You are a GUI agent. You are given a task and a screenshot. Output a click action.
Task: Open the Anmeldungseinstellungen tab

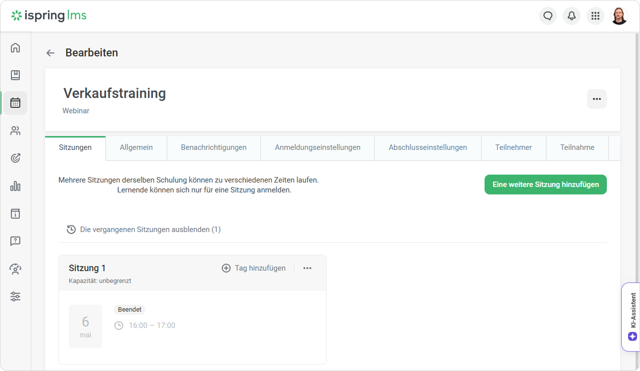click(x=317, y=147)
